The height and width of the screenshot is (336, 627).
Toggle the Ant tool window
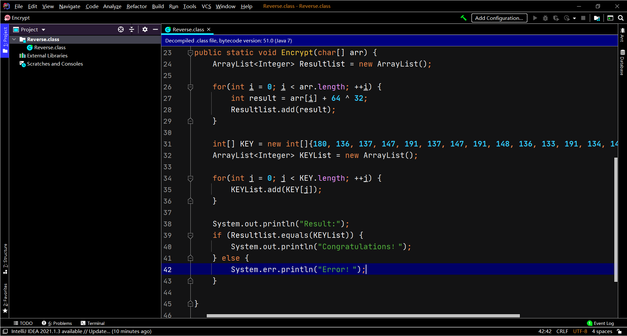tap(622, 35)
